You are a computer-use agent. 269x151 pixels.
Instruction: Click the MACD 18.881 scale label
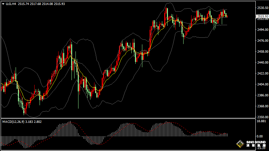[x=261, y=121]
